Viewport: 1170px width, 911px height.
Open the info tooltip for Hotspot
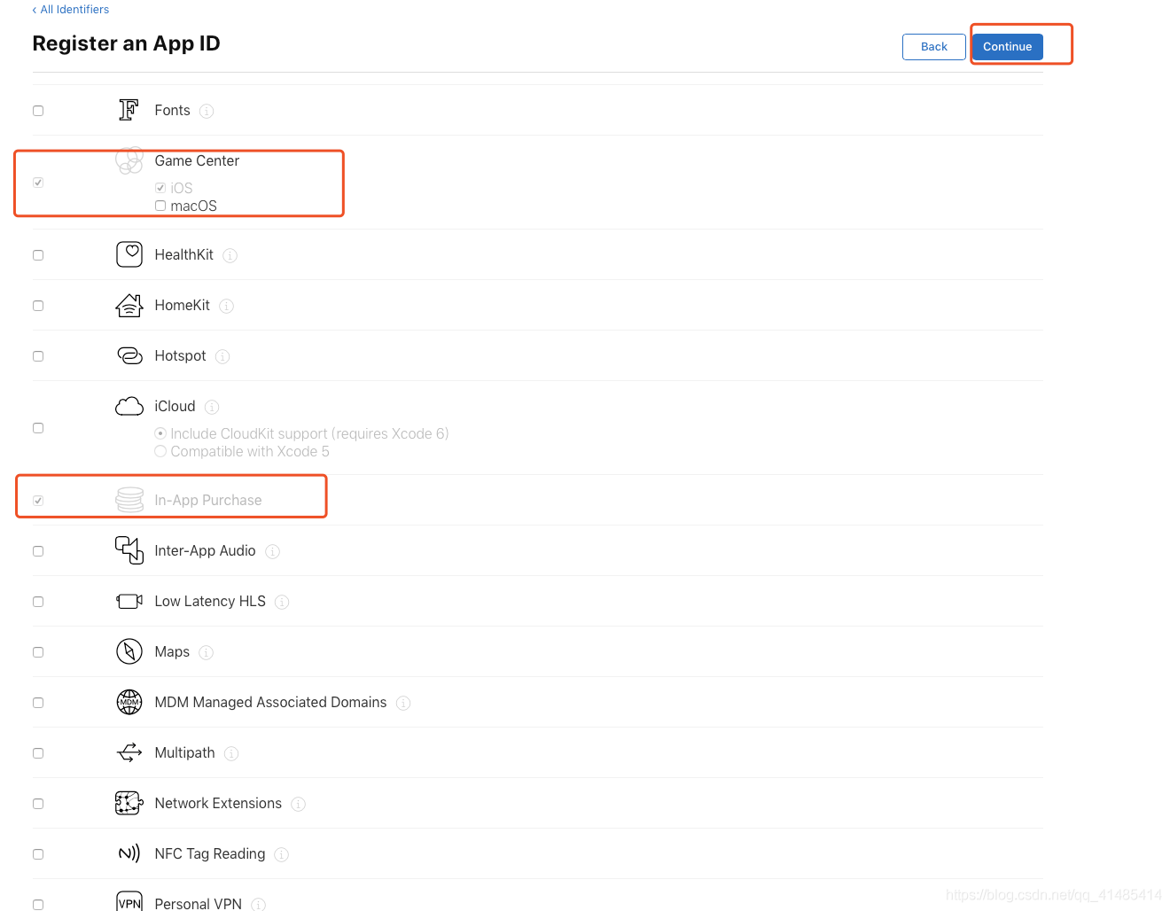pos(222,356)
